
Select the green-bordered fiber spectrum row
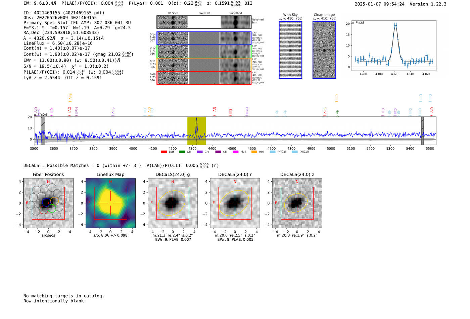coord(204,52)
